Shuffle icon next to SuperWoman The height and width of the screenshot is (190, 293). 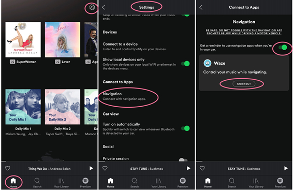[x=12, y=62]
